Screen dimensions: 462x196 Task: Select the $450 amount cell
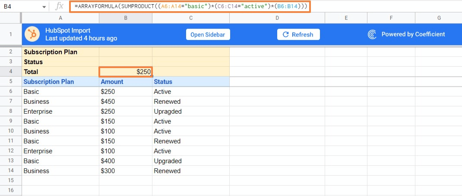click(126, 102)
